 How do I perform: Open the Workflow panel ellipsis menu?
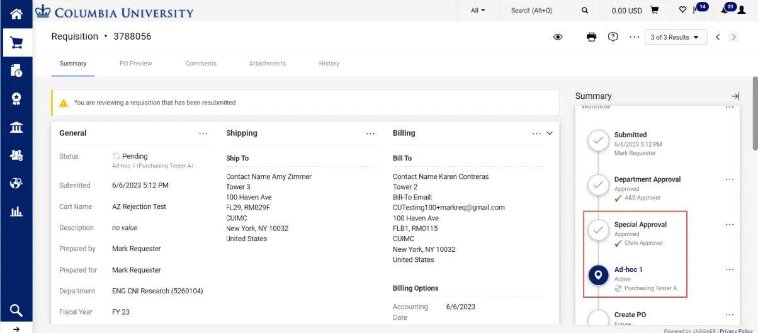tap(730, 108)
